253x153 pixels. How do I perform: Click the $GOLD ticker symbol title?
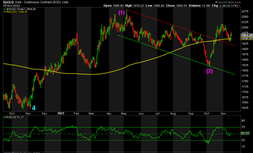[x=9, y=2]
